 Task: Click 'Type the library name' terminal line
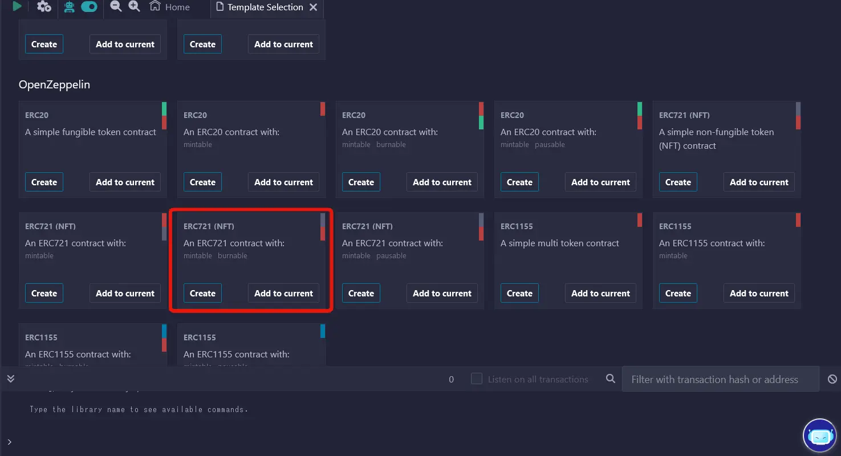(139, 409)
